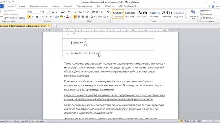Image resolution: width=220 pixels, height=123 pixels.
Task: Decrease paragraph indent
Action: 93,12
